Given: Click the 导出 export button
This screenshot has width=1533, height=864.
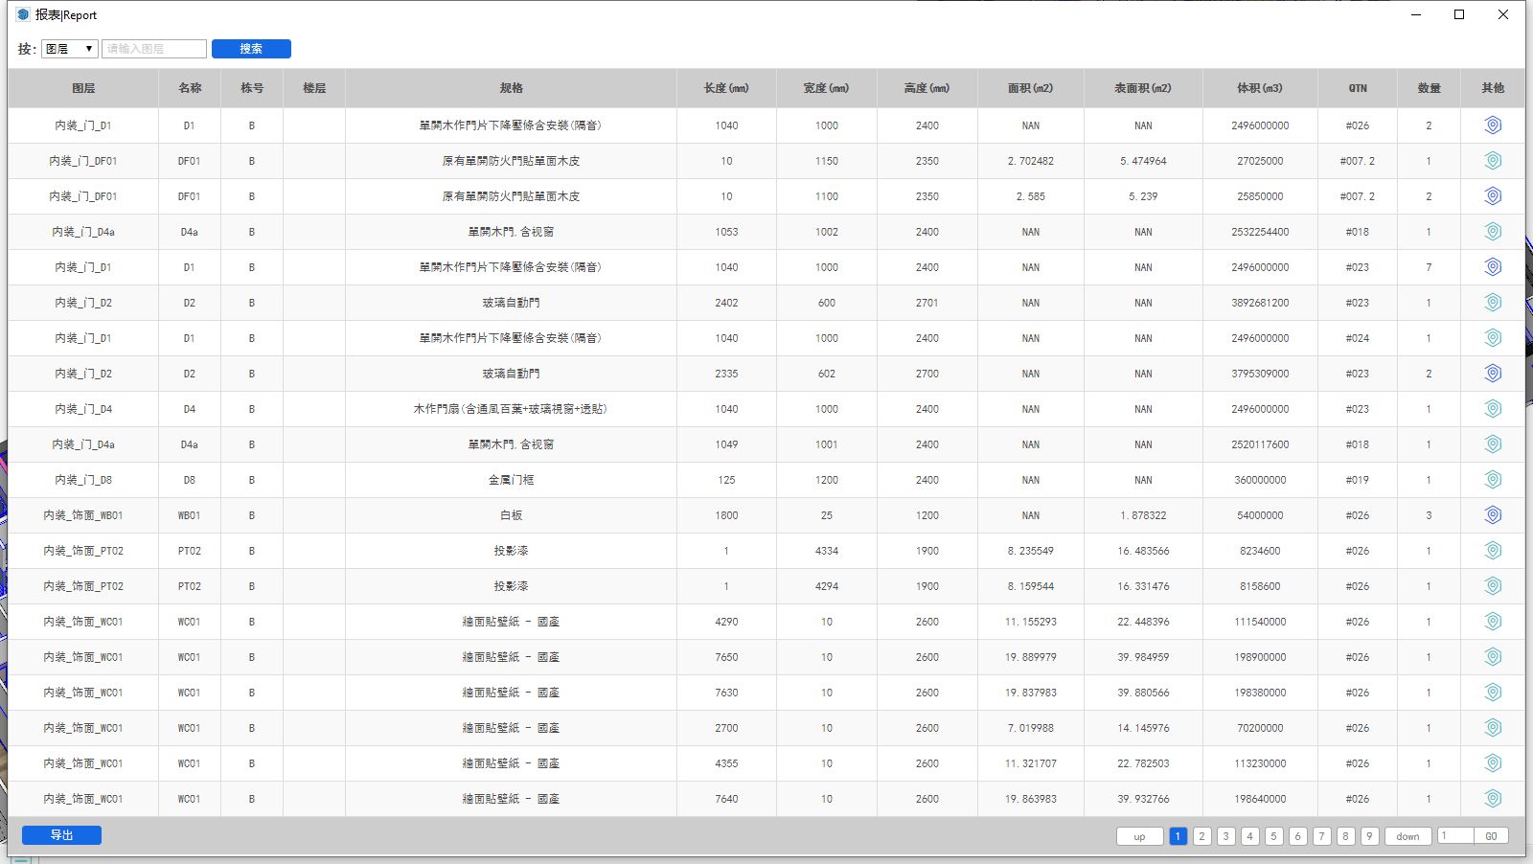Looking at the screenshot, I should tap(61, 835).
